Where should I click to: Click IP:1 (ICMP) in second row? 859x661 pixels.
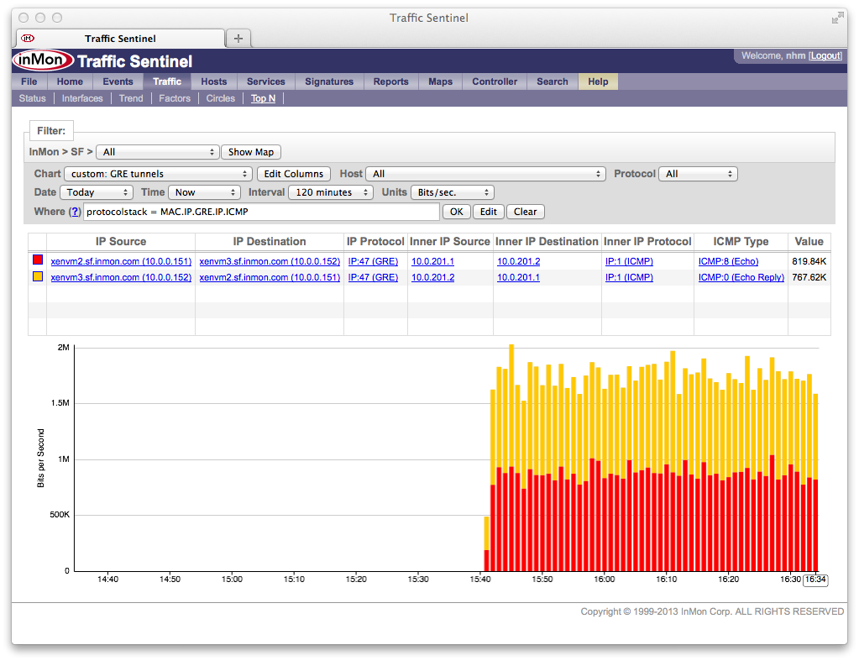(x=629, y=277)
